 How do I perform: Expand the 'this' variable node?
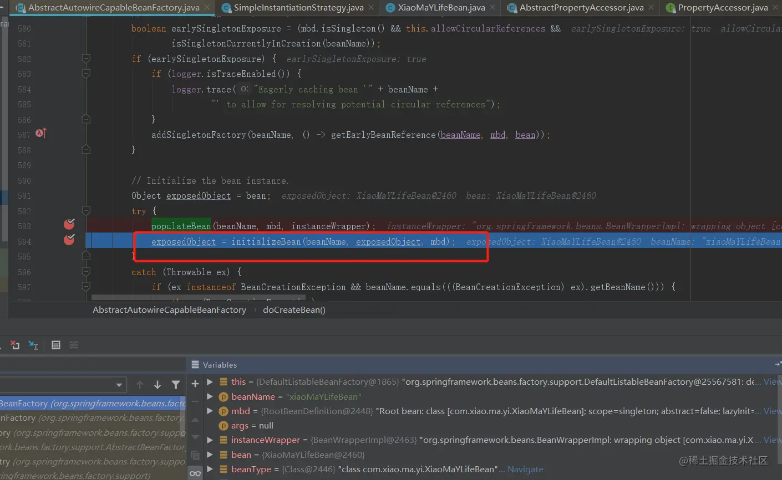pos(210,382)
